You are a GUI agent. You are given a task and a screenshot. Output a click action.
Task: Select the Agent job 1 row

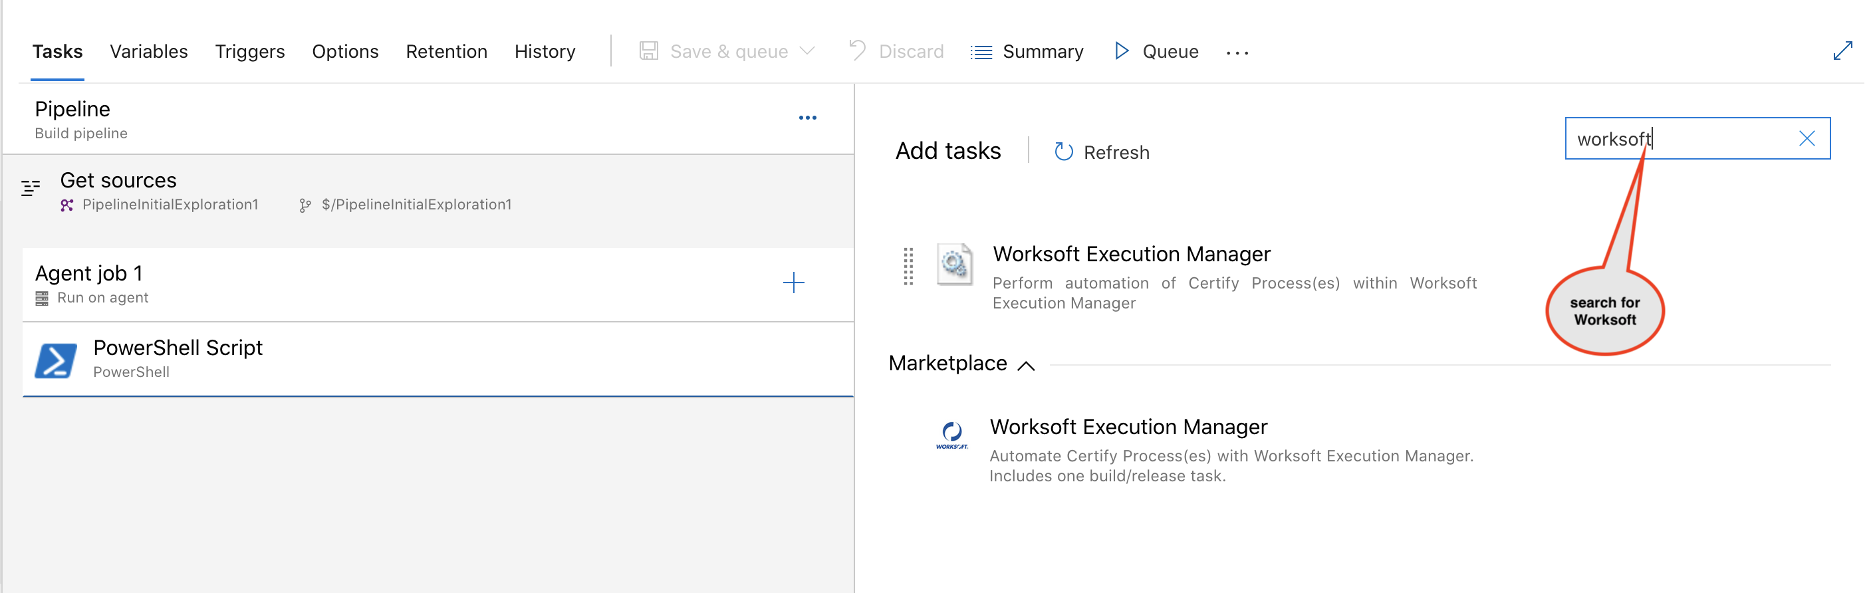(437, 285)
